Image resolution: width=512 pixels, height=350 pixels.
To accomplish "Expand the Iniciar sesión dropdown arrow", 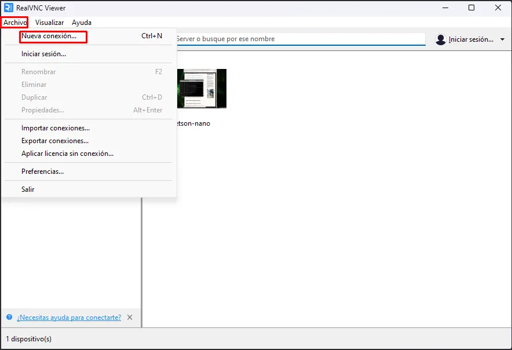I will tap(502, 39).
